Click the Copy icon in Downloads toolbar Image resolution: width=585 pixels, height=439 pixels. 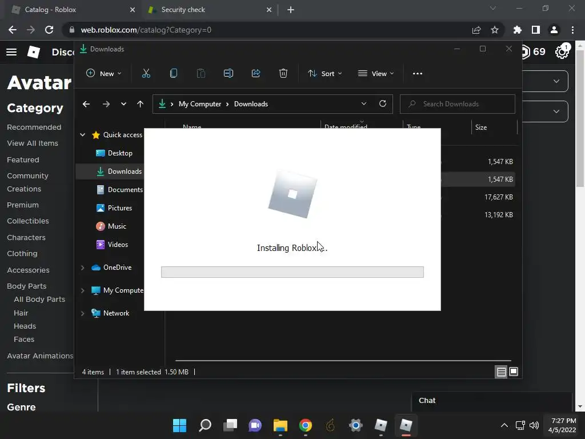pos(174,74)
